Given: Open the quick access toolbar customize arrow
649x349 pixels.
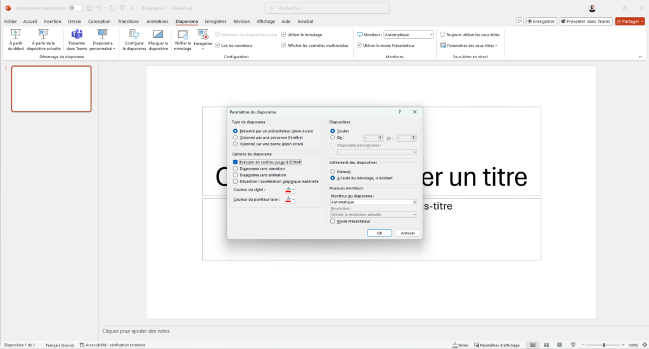Looking at the screenshot, I should pos(132,8).
